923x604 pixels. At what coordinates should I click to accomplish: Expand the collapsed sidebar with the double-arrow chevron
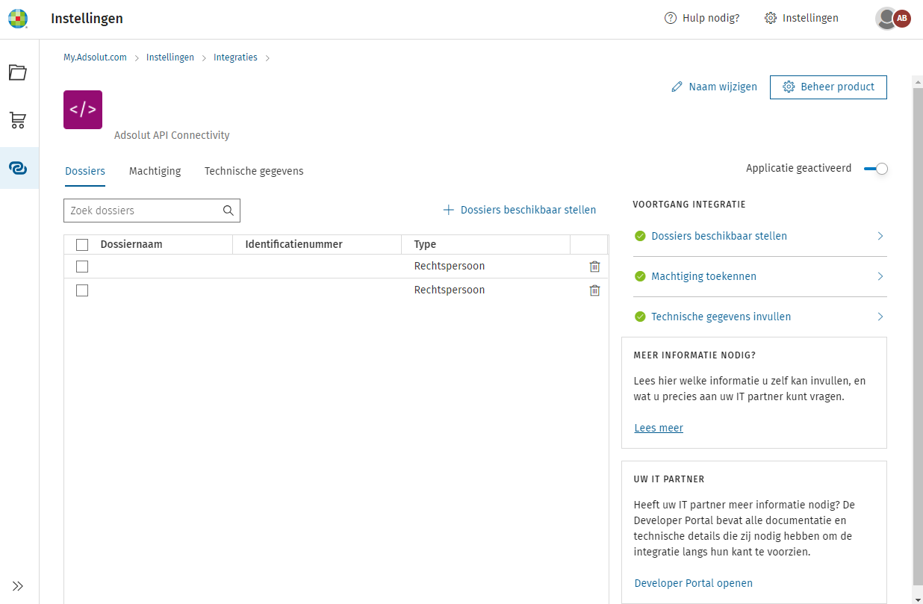coord(19,585)
